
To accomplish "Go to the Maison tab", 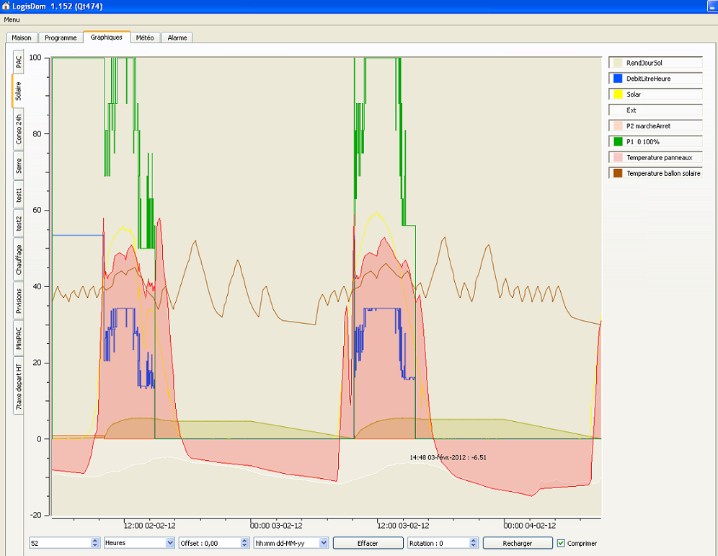I will pyautogui.click(x=22, y=37).
